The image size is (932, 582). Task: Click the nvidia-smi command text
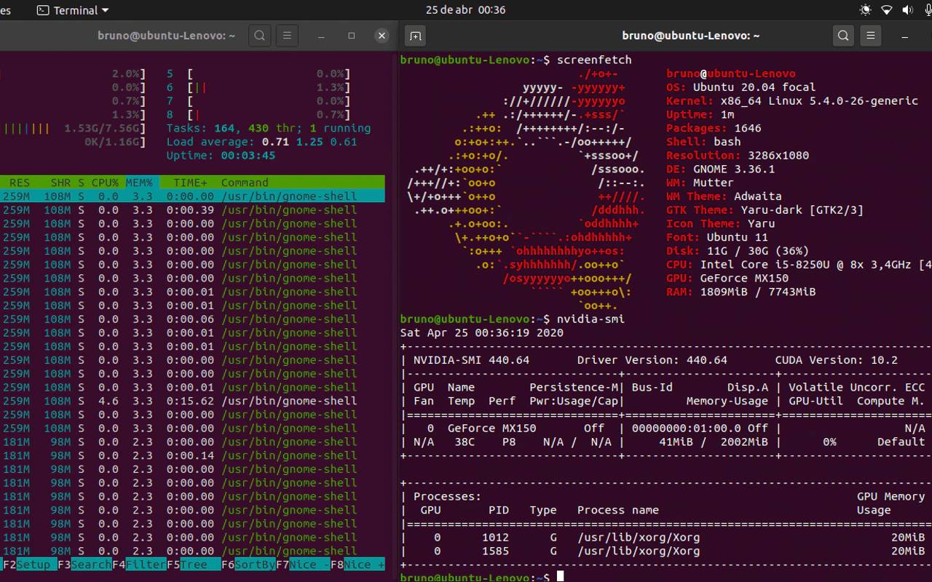point(591,319)
